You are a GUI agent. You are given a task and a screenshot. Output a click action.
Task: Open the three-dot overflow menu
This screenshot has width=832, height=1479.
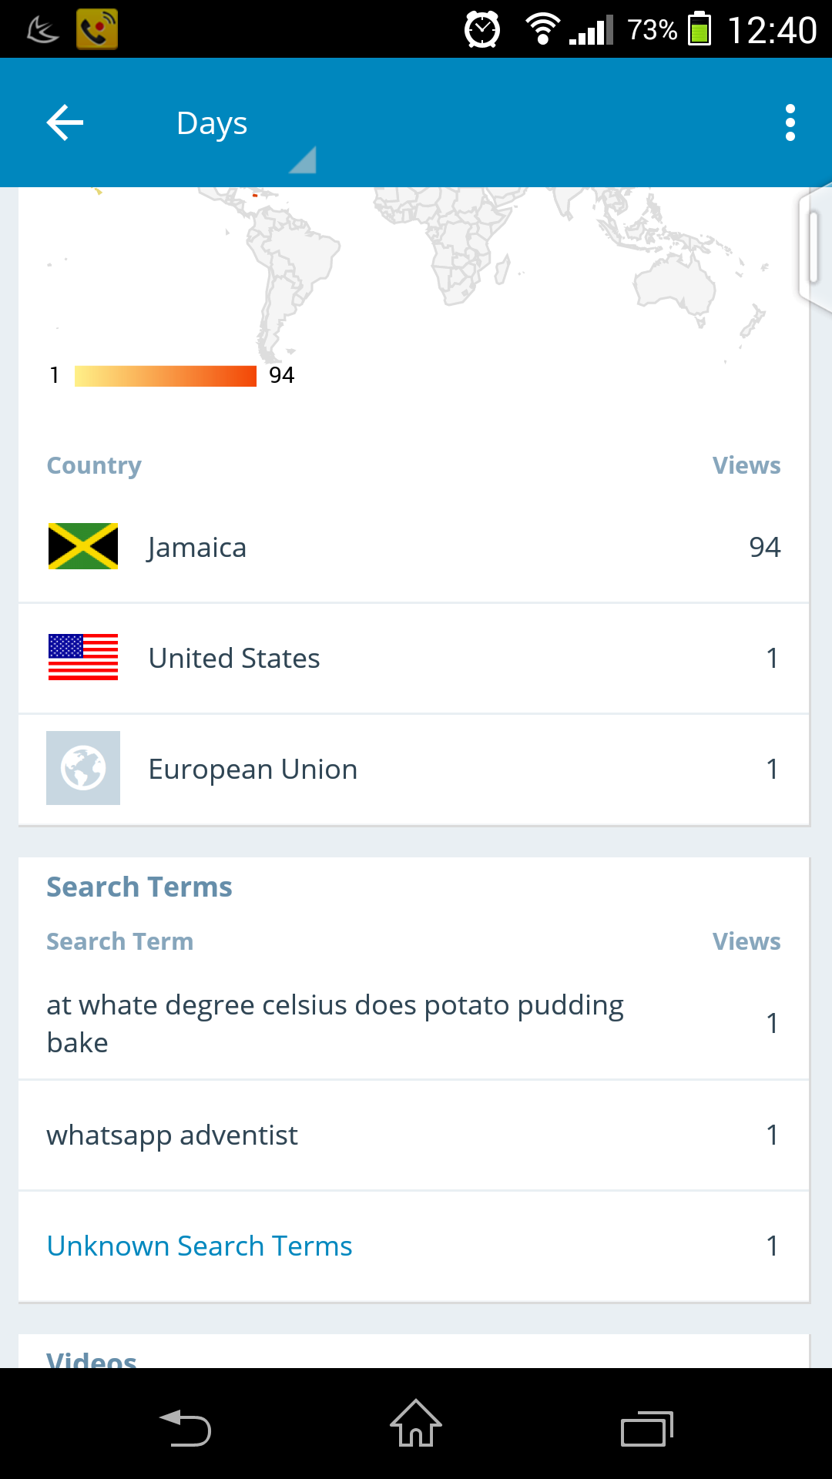click(790, 123)
